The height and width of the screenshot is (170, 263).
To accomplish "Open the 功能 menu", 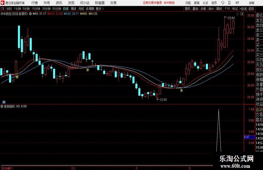I will (188, 3).
